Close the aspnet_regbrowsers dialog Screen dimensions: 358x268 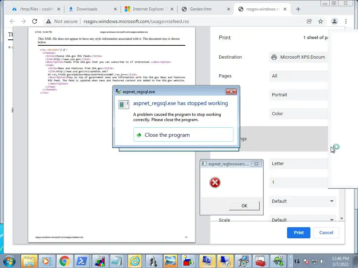(x=256, y=164)
